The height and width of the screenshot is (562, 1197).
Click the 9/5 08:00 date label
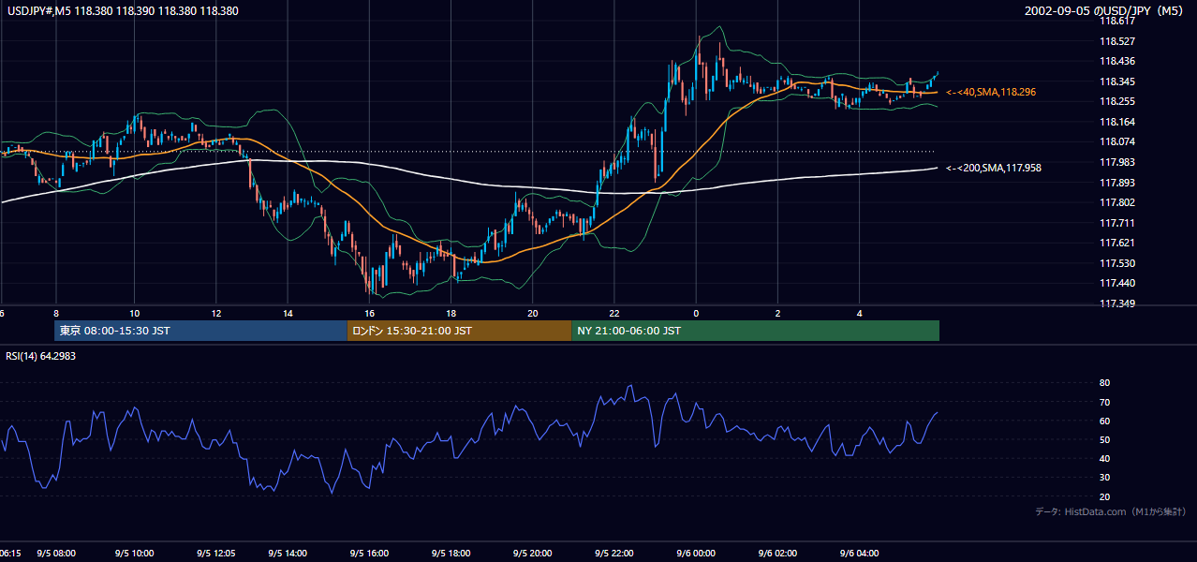[56, 554]
